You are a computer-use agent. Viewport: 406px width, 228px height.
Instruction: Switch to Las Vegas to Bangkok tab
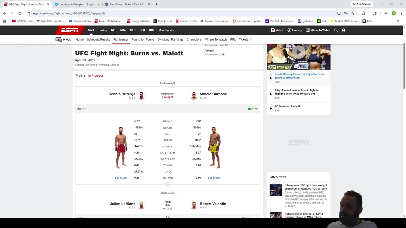[x=76, y=4]
